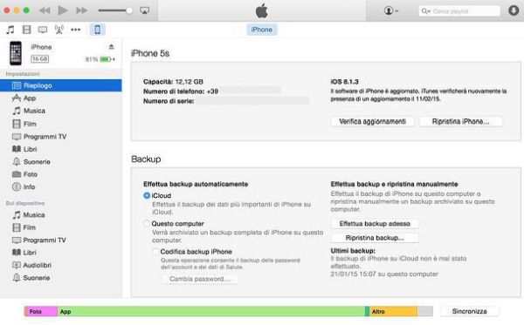Open the TV shows library icon
Image resolution: width=524 pixels, height=325 pixels.
[x=43, y=30]
